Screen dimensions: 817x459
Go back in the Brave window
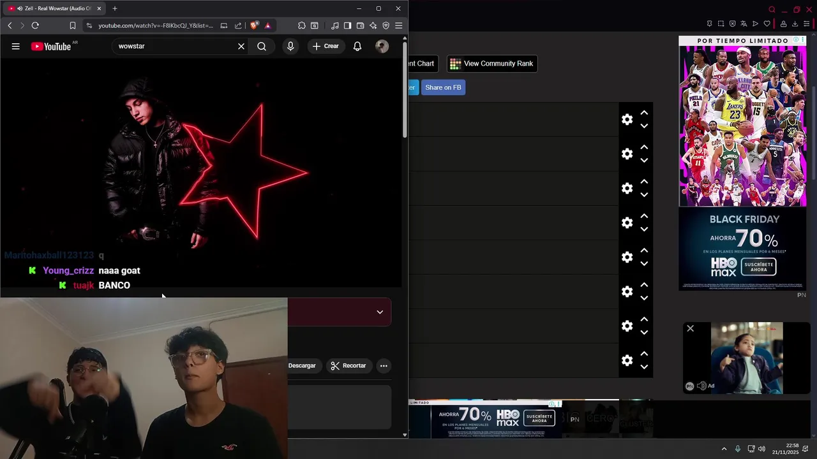point(10,25)
